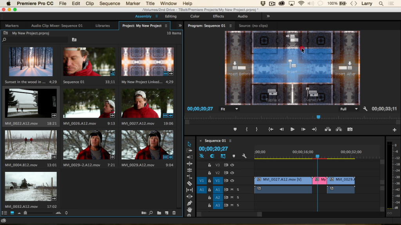Image resolution: width=401 pixels, height=225 pixels.
Task: Open Find in the Project panel footer
Action: pos(151,213)
